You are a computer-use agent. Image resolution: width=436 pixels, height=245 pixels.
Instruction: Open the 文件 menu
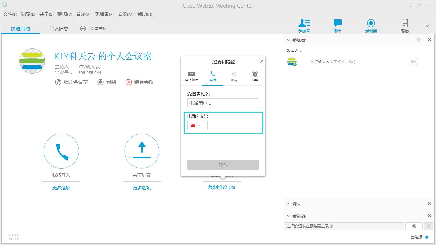tap(10, 14)
